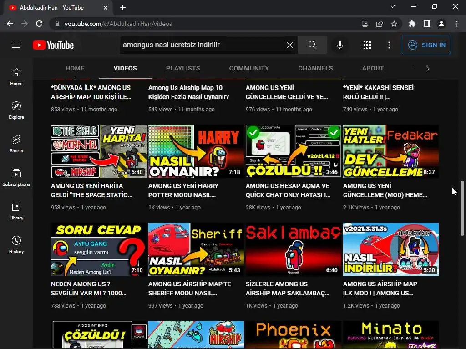Open AMONG US AİRSHİP MAP'TE SHERİFF MODU title
Image resolution: width=466 pixels, height=349 pixels.
[x=190, y=289]
